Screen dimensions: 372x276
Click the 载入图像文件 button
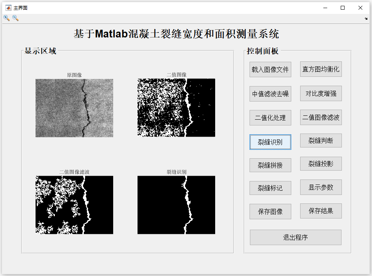tap(270, 69)
